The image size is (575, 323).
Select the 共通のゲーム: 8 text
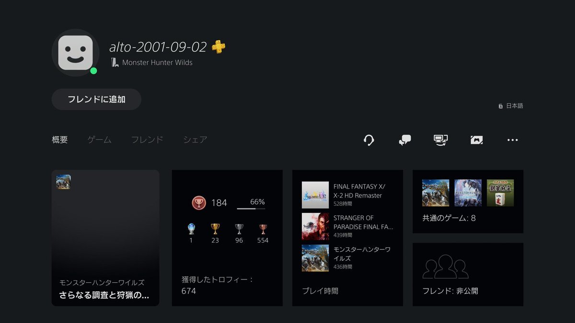(449, 218)
